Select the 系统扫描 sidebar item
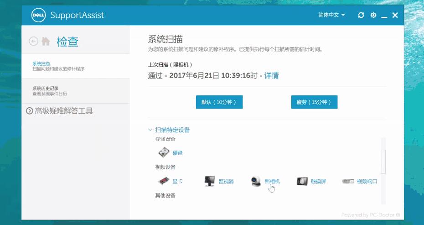424x225 pixels. (75, 66)
